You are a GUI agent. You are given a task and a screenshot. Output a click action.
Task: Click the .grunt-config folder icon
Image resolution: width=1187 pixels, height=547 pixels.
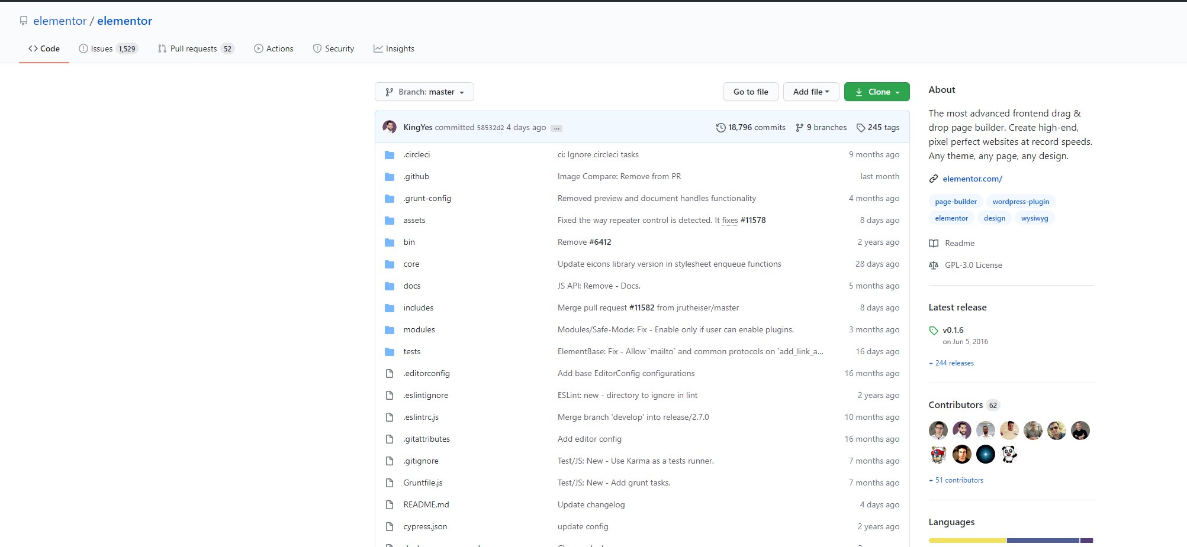click(390, 199)
